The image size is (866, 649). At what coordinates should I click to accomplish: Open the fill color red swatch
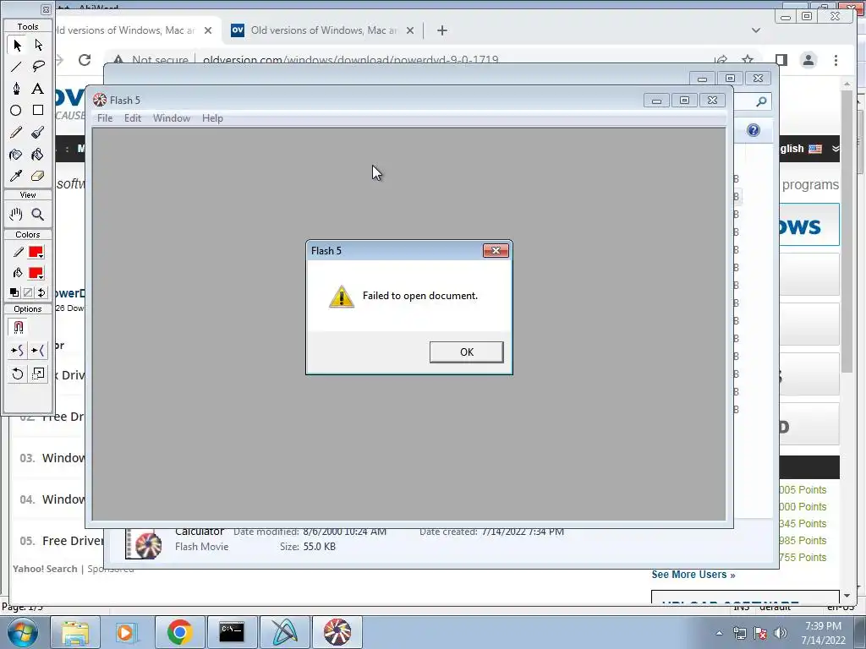(36, 273)
